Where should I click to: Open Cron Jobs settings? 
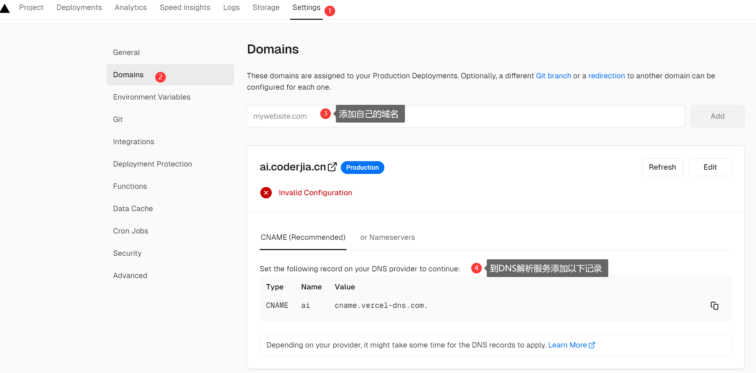pos(130,231)
